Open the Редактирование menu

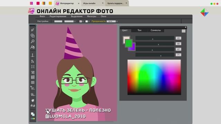(x=58, y=17)
